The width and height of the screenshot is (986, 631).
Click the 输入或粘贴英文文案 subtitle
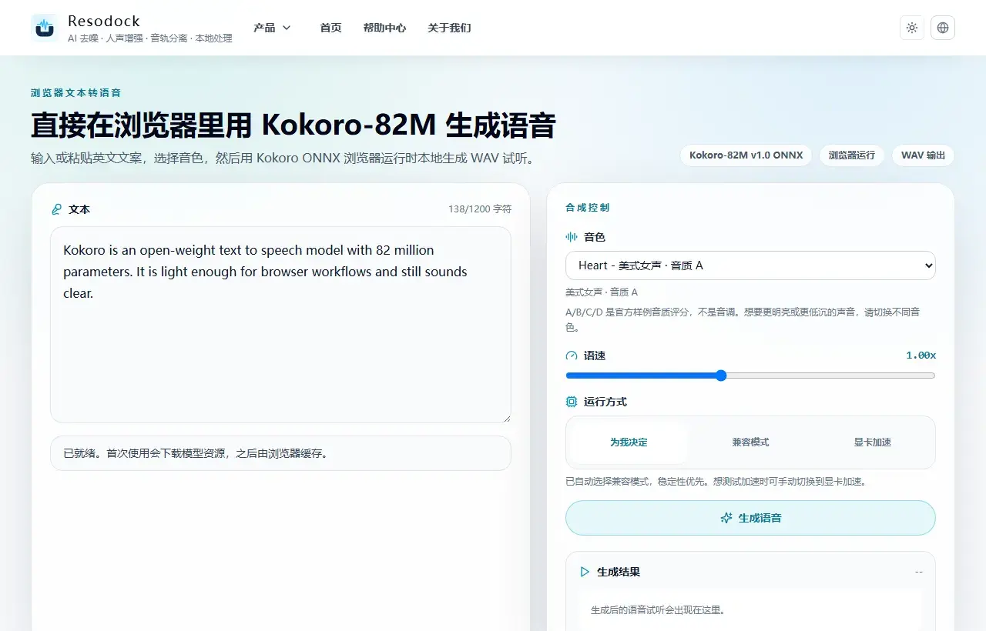(x=282, y=159)
